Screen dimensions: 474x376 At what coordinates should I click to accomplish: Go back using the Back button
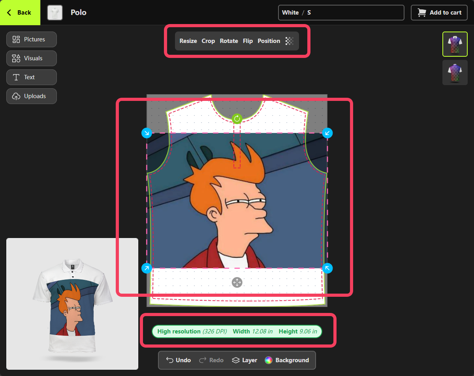20,13
